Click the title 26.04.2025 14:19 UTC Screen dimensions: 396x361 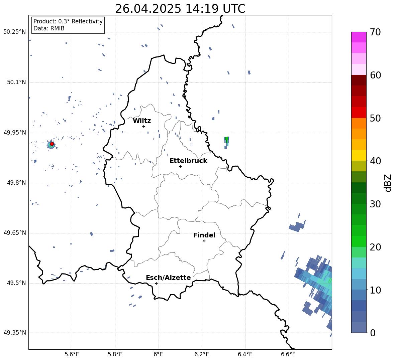tap(180, 9)
